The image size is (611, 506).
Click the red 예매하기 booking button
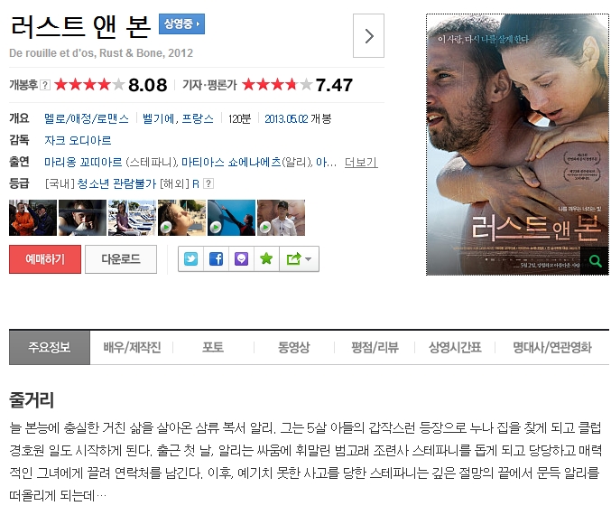(x=45, y=259)
